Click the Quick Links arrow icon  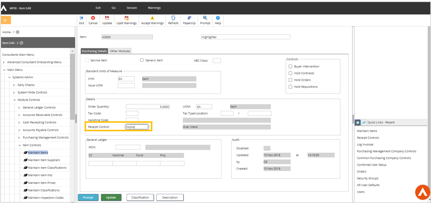click(364, 122)
